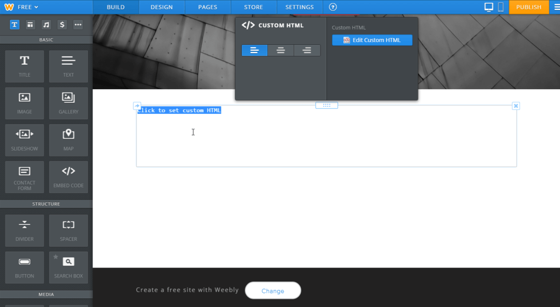Select the Media elements category icon
The height and width of the screenshot is (307, 560).
coord(46,25)
